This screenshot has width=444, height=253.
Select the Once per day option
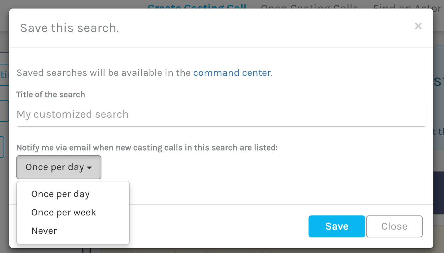tap(60, 194)
